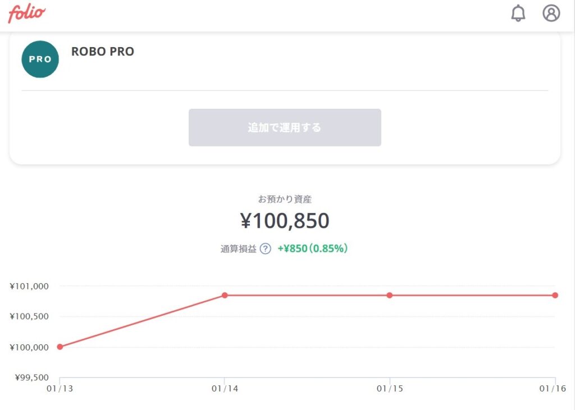The height and width of the screenshot is (410, 575).
Task: Click the folio logo
Action: [x=27, y=13]
